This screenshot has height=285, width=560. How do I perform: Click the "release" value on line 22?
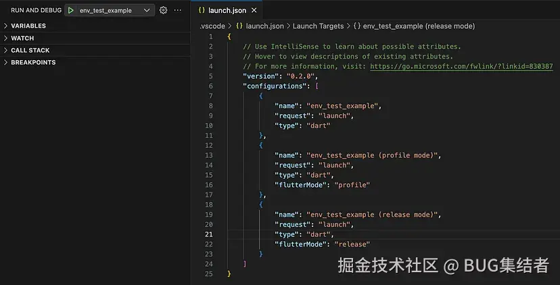(352, 244)
